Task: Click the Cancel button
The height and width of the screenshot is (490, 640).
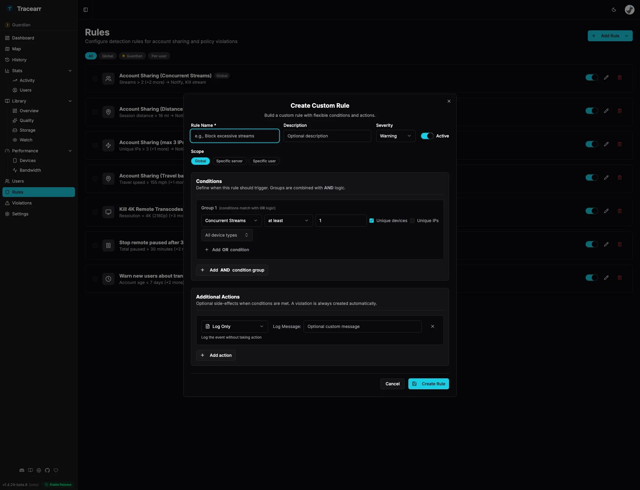Action: coord(392,384)
